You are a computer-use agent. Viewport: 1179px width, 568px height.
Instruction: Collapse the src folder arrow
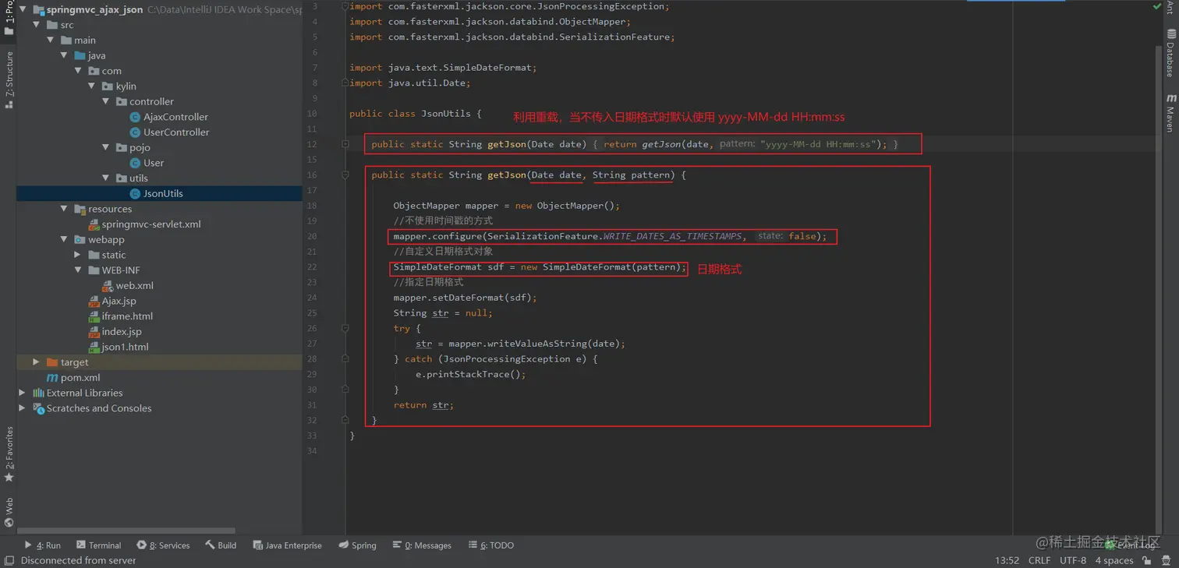37,25
